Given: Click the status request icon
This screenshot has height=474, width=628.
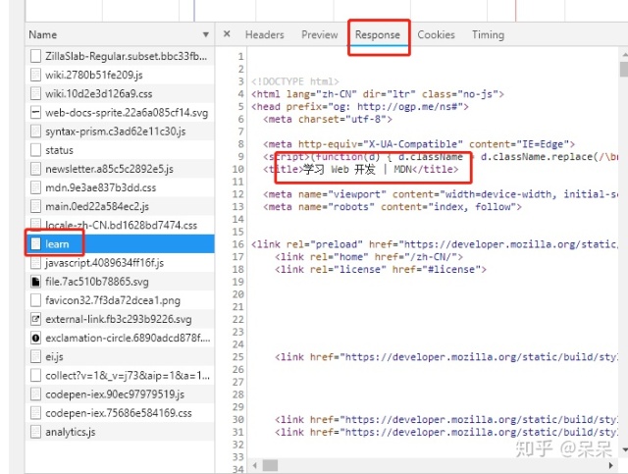Looking at the screenshot, I should [35, 150].
